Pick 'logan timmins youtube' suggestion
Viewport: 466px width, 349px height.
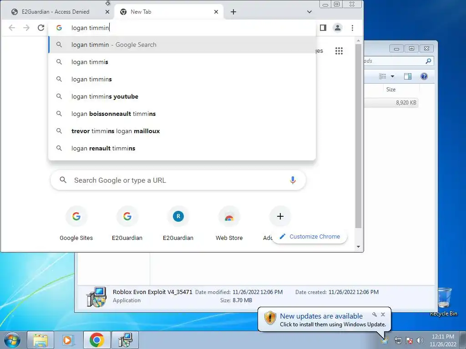[182, 96]
